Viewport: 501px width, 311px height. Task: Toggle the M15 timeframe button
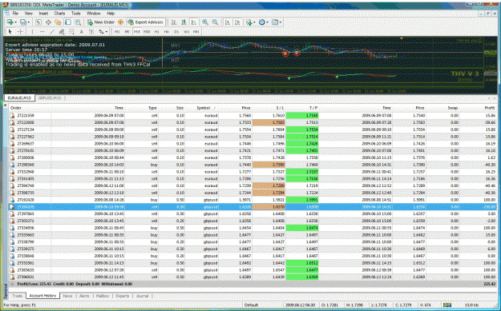click(x=137, y=31)
